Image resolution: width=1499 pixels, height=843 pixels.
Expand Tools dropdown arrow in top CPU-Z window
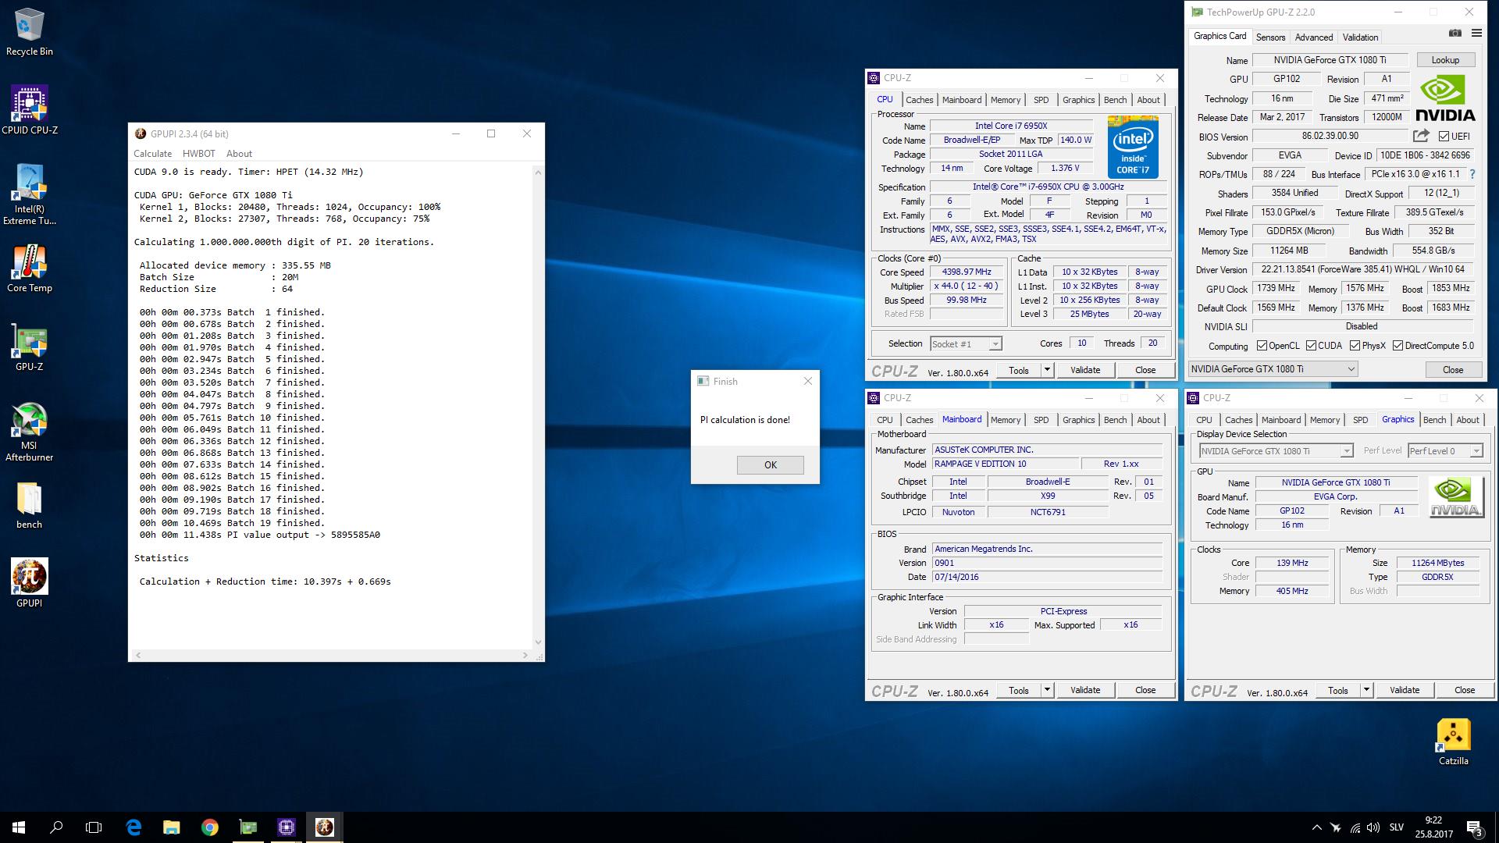(x=1047, y=370)
